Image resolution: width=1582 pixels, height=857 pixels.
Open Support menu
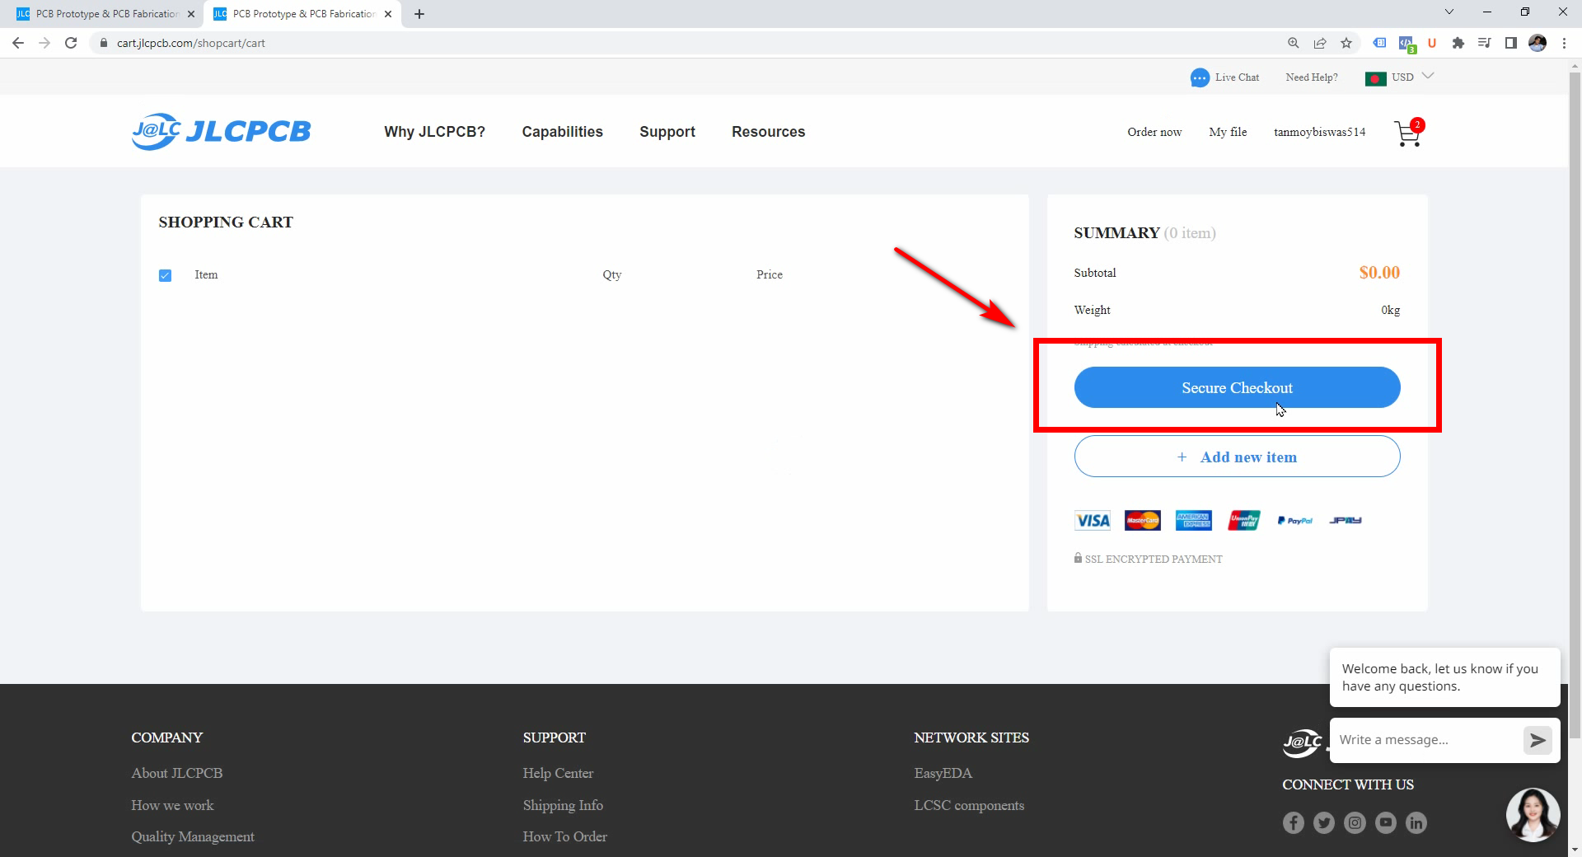pyautogui.click(x=667, y=132)
